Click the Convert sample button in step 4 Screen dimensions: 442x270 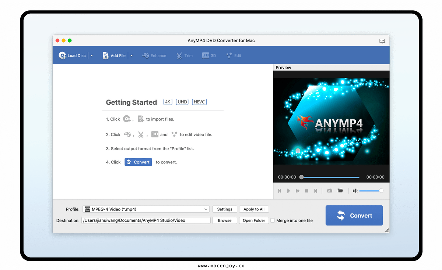click(138, 162)
